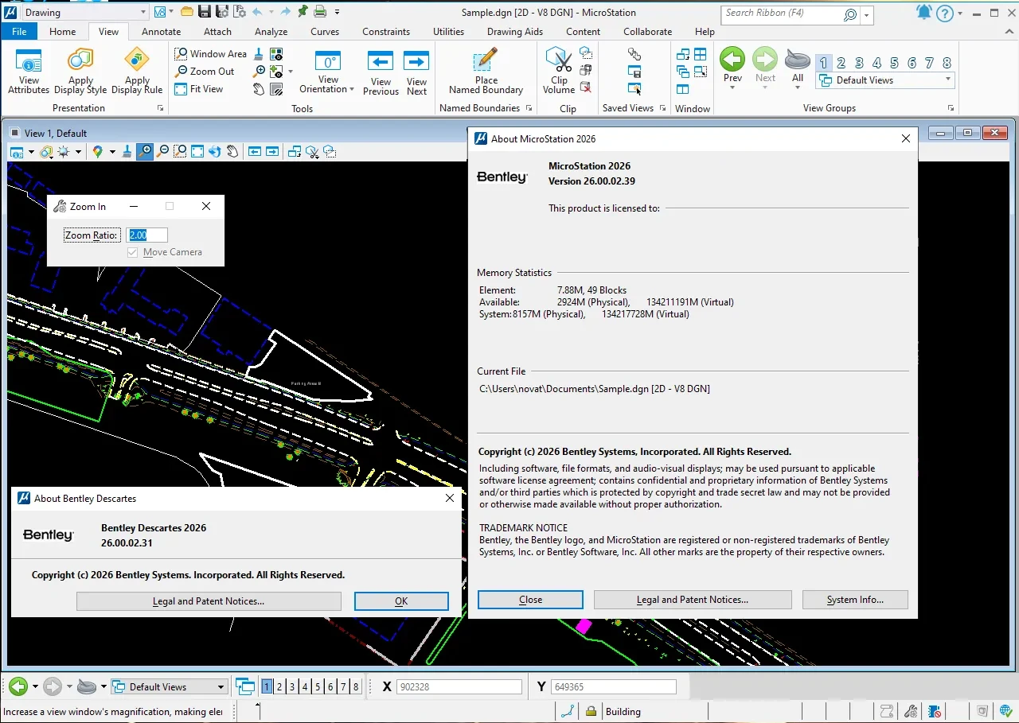Click the Print icon in quick access toolbar
This screenshot has height=723, width=1019.
point(320,12)
